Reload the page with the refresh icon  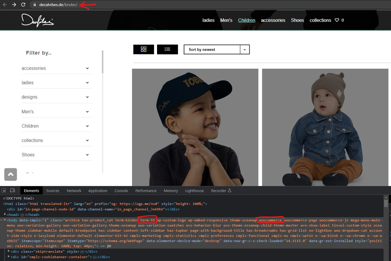(x=23, y=5)
